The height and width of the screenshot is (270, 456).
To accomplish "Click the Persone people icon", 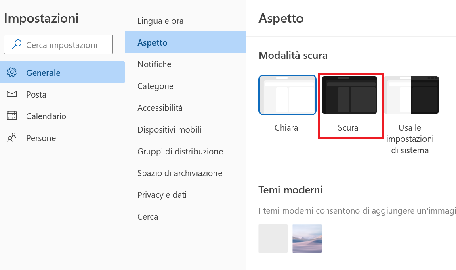I will [12, 137].
